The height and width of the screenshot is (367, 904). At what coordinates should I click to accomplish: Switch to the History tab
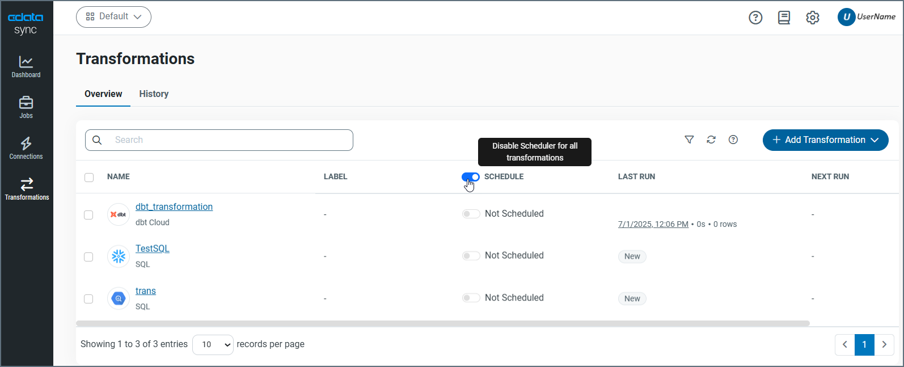tap(154, 94)
